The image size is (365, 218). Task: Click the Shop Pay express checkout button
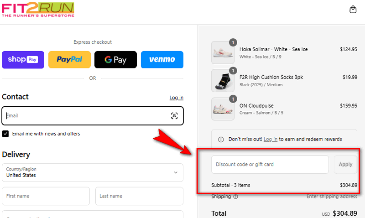(23, 60)
